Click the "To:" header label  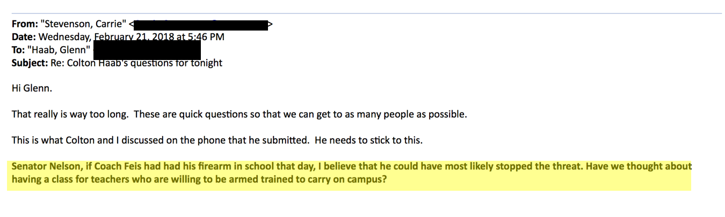18,50
